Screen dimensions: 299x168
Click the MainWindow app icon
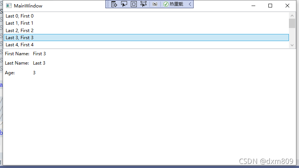point(9,6)
